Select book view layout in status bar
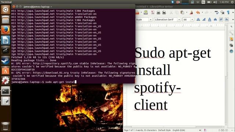Screen dimensions: 235x132 pyautogui.click(x=227, y=131)
